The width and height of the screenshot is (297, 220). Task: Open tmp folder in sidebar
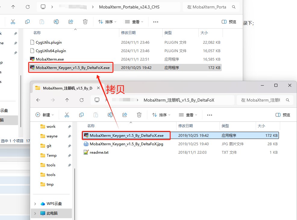coord(47,184)
